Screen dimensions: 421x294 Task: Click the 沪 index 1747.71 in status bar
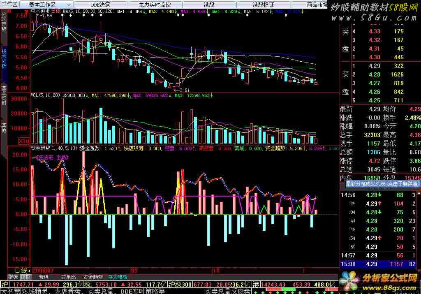pyautogui.click(x=23, y=284)
